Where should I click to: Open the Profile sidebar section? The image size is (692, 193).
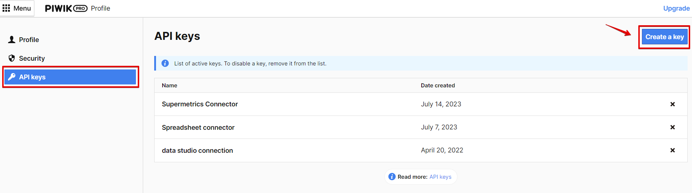point(29,39)
